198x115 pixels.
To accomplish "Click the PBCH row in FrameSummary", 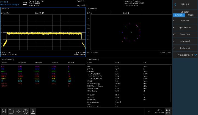I will coord(43,71).
